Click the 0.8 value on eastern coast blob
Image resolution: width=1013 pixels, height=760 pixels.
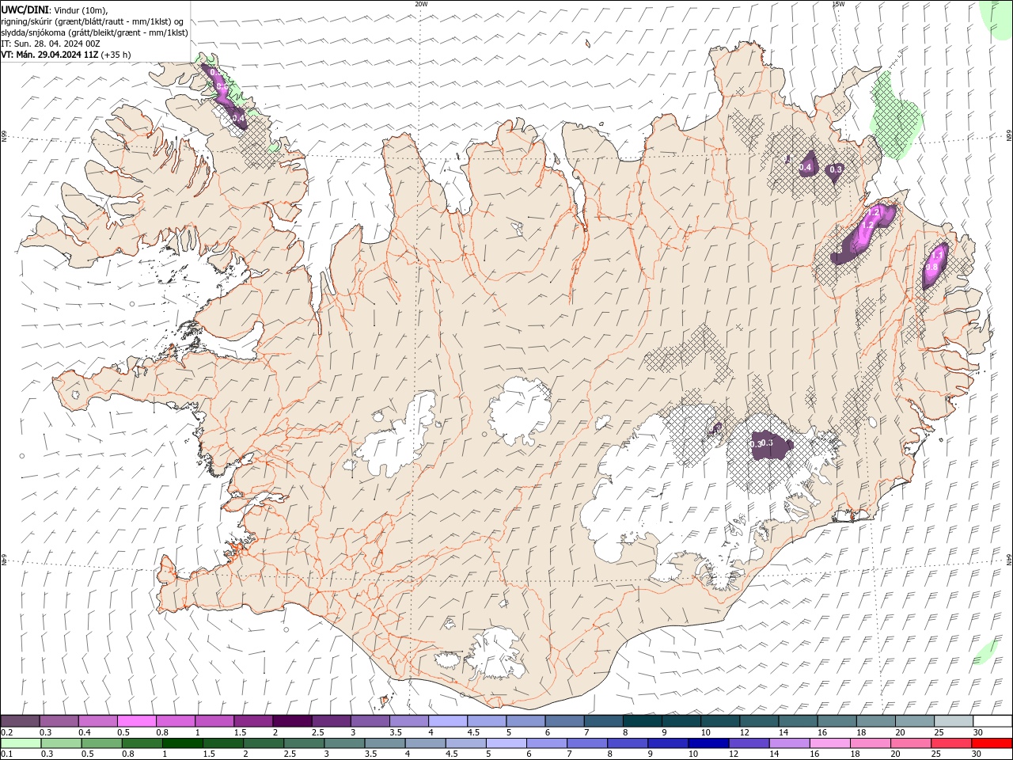[931, 268]
